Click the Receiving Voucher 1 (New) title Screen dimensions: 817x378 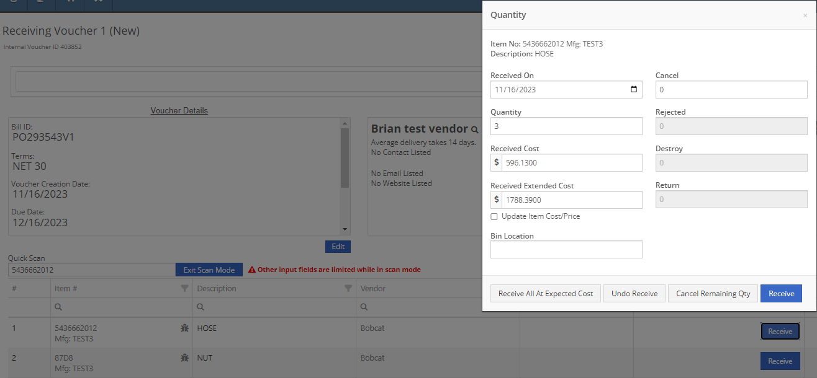(x=71, y=30)
